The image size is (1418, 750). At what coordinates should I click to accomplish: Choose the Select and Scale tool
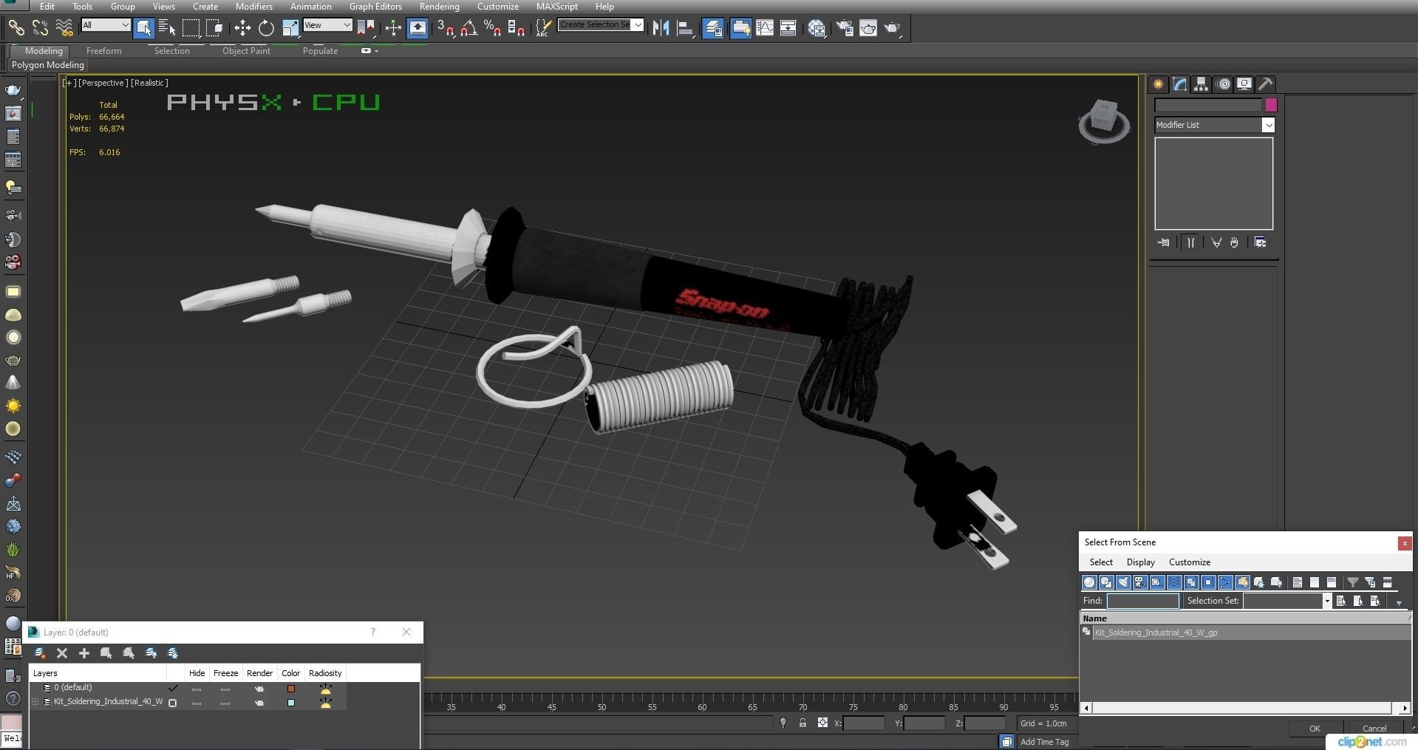click(290, 28)
